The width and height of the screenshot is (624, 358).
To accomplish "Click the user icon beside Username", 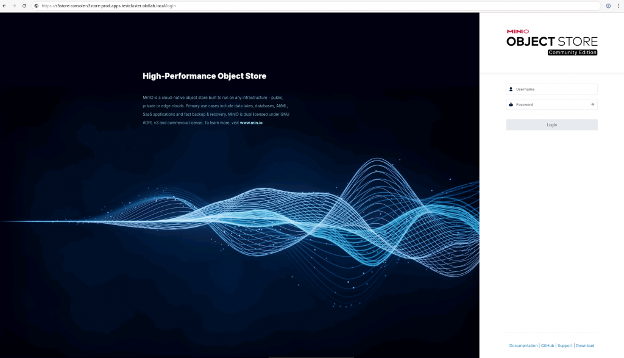I will (x=511, y=89).
